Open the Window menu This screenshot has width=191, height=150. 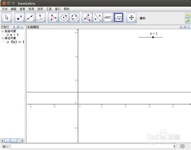pos(58,9)
